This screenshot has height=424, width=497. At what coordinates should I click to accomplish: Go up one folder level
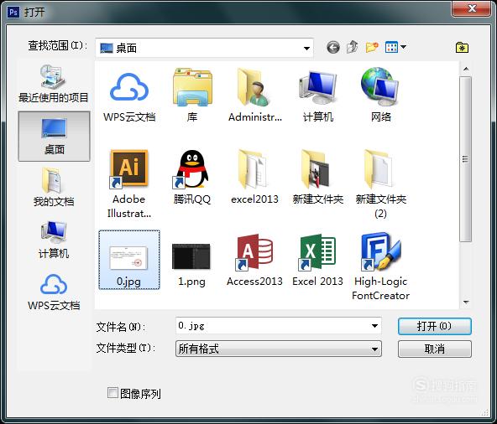click(352, 47)
